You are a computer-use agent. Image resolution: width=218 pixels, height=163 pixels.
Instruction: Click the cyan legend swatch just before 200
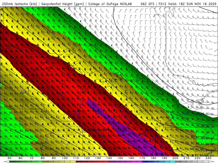pos(172,162)
